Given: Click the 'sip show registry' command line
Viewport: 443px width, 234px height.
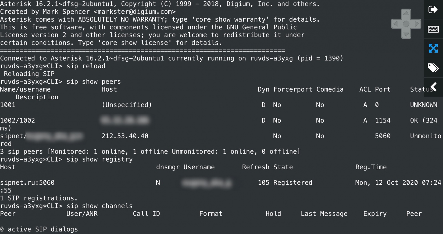Looking at the screenshot, I should (66, 159).
